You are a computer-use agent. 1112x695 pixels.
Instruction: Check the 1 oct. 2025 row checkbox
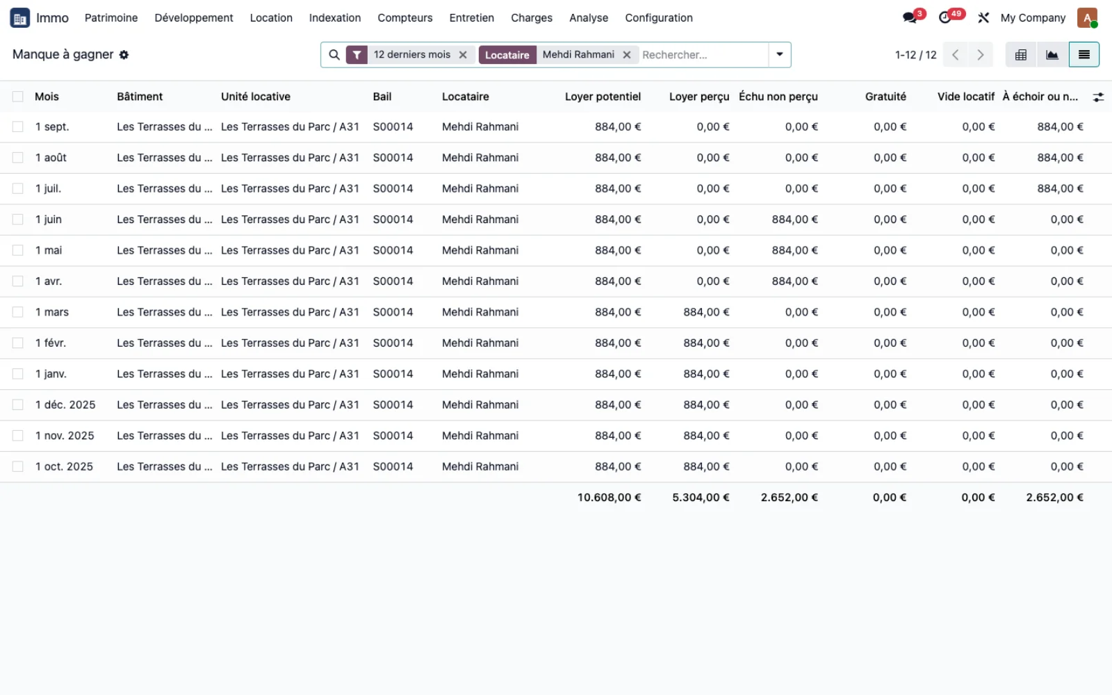18,466
